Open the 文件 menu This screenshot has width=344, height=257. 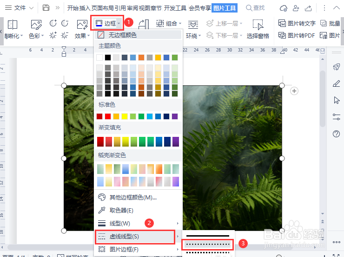(x=20, y=8)
